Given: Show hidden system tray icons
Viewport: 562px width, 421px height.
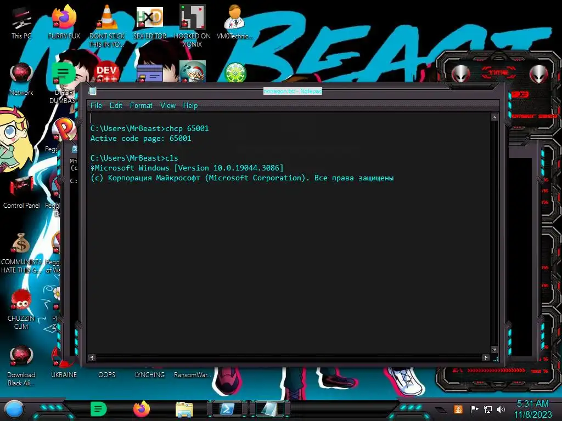Looking at the screenshot, I should point(441,410).
